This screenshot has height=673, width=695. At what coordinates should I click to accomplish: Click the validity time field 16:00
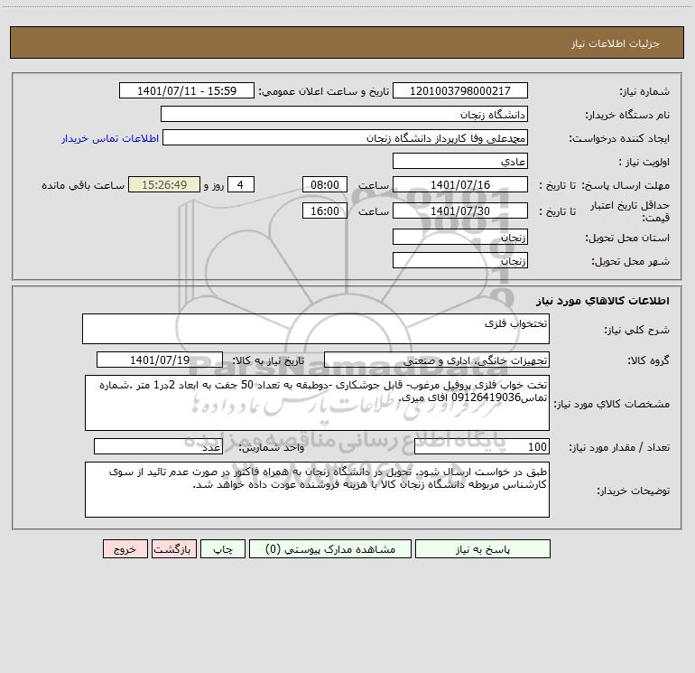pyautogui.click(x=324, y=210)
